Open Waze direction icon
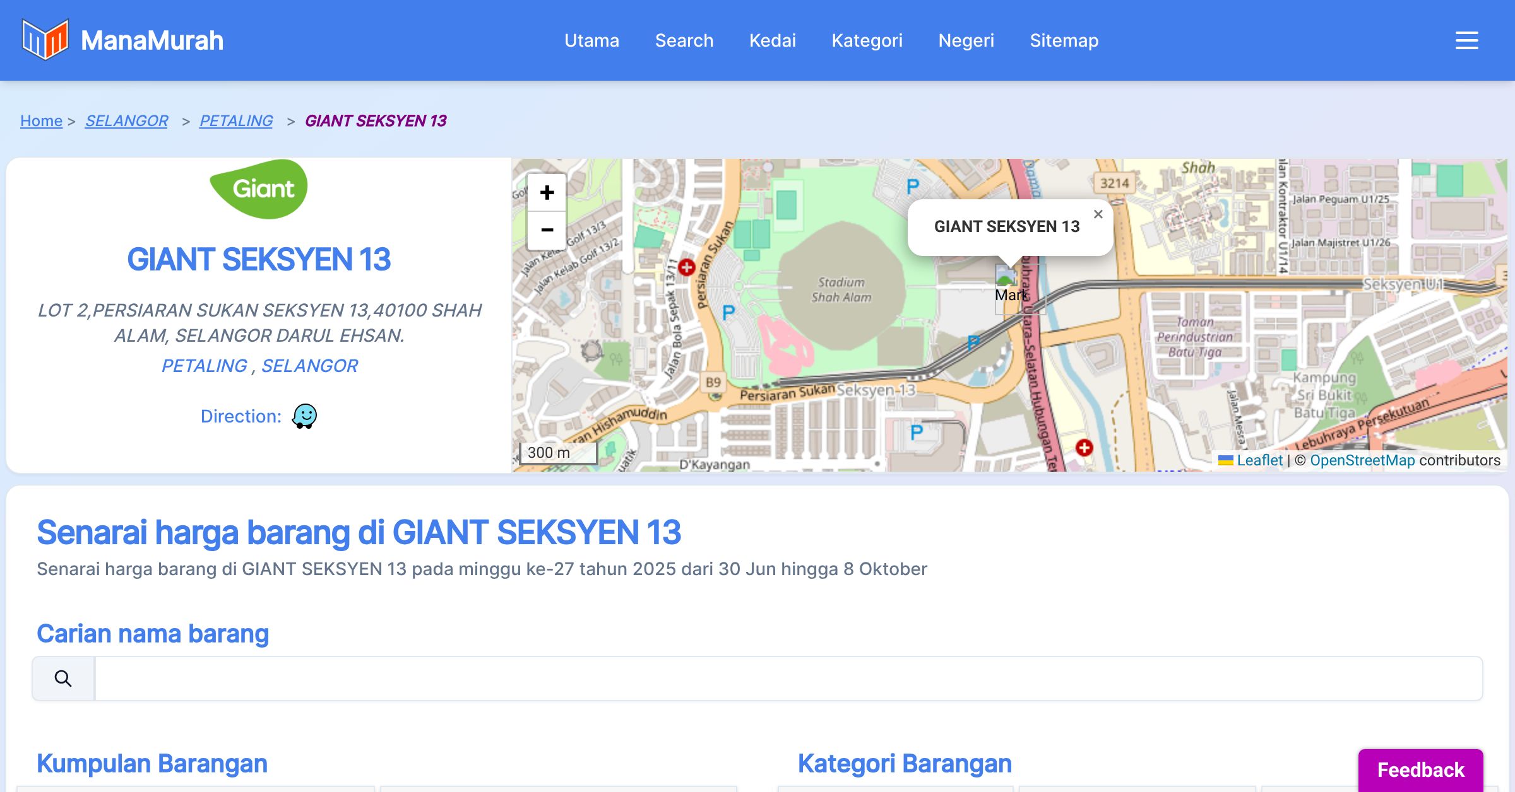Viewport: 1515px width, 792px height. 304,416
